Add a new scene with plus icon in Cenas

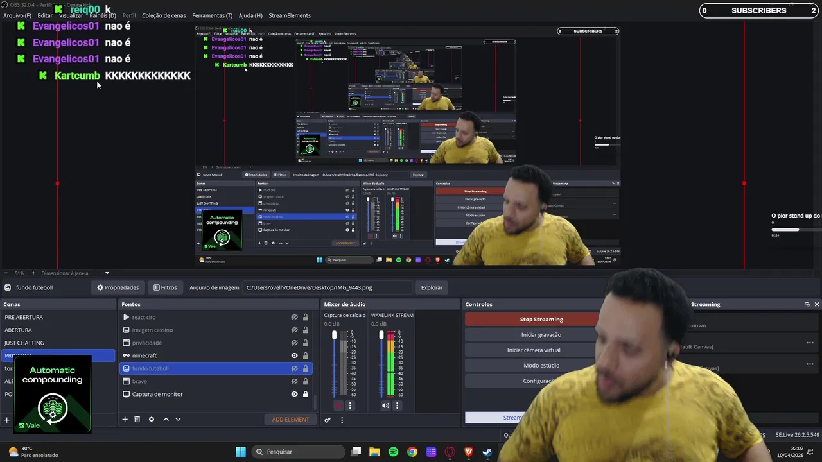pyautogui.click(x=6, y=420)
